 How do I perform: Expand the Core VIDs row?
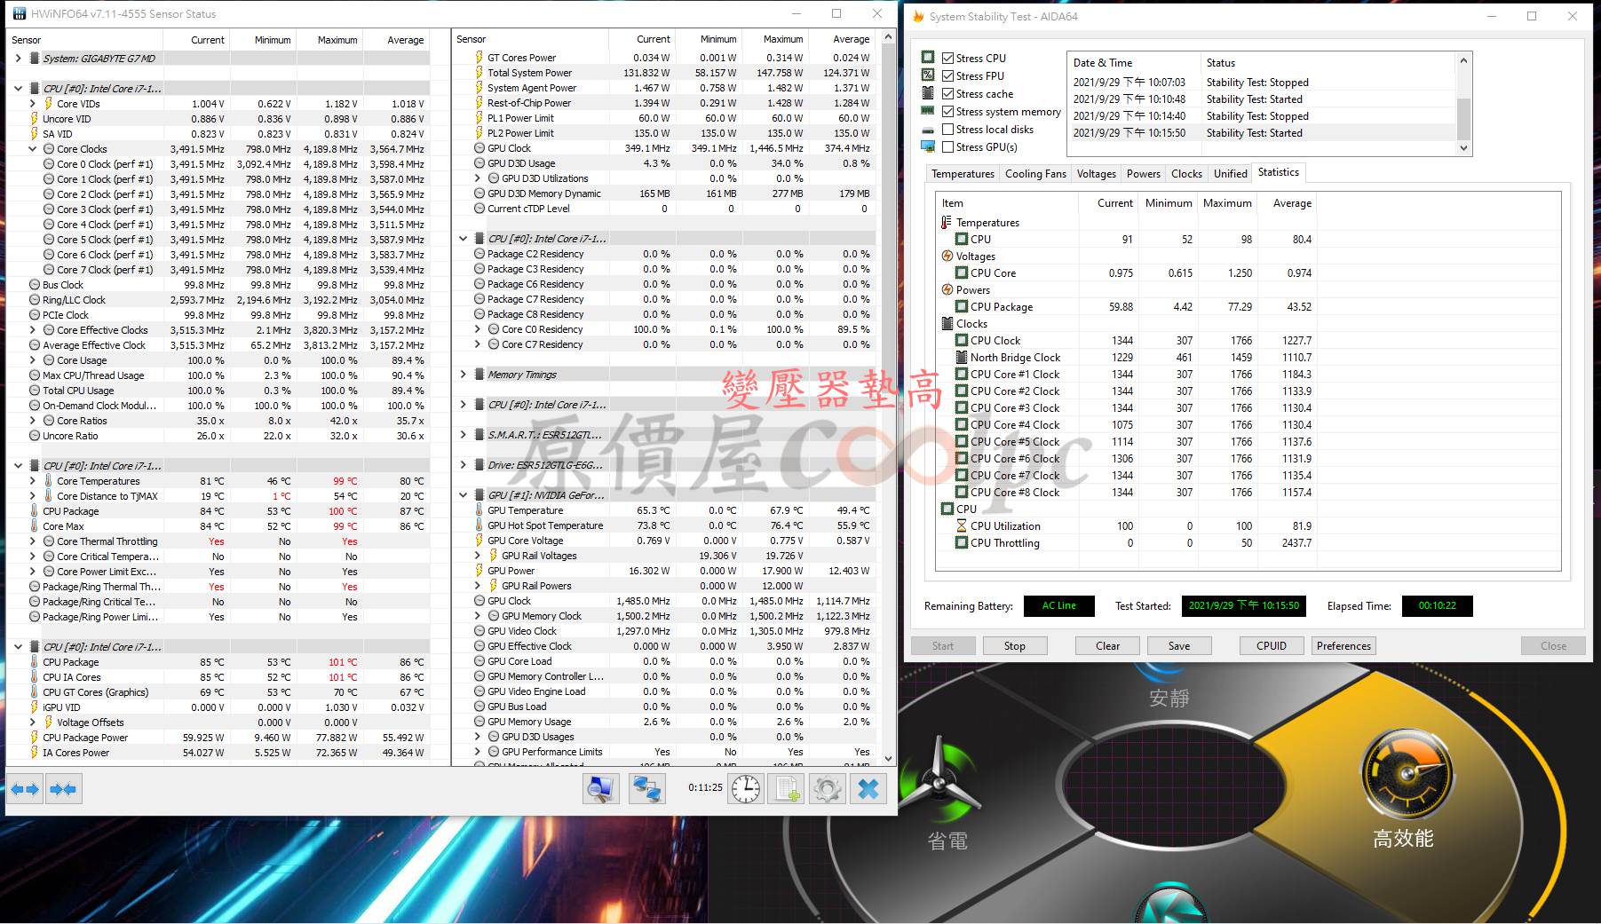pyautogui.click(x=33, y=104)
